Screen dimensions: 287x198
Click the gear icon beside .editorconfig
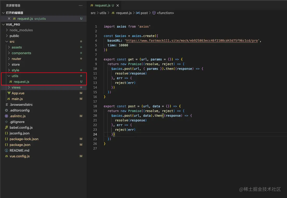tap(6, 110)
